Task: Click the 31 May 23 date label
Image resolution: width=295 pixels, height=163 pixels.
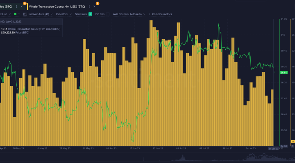Action: pos(88,148)
